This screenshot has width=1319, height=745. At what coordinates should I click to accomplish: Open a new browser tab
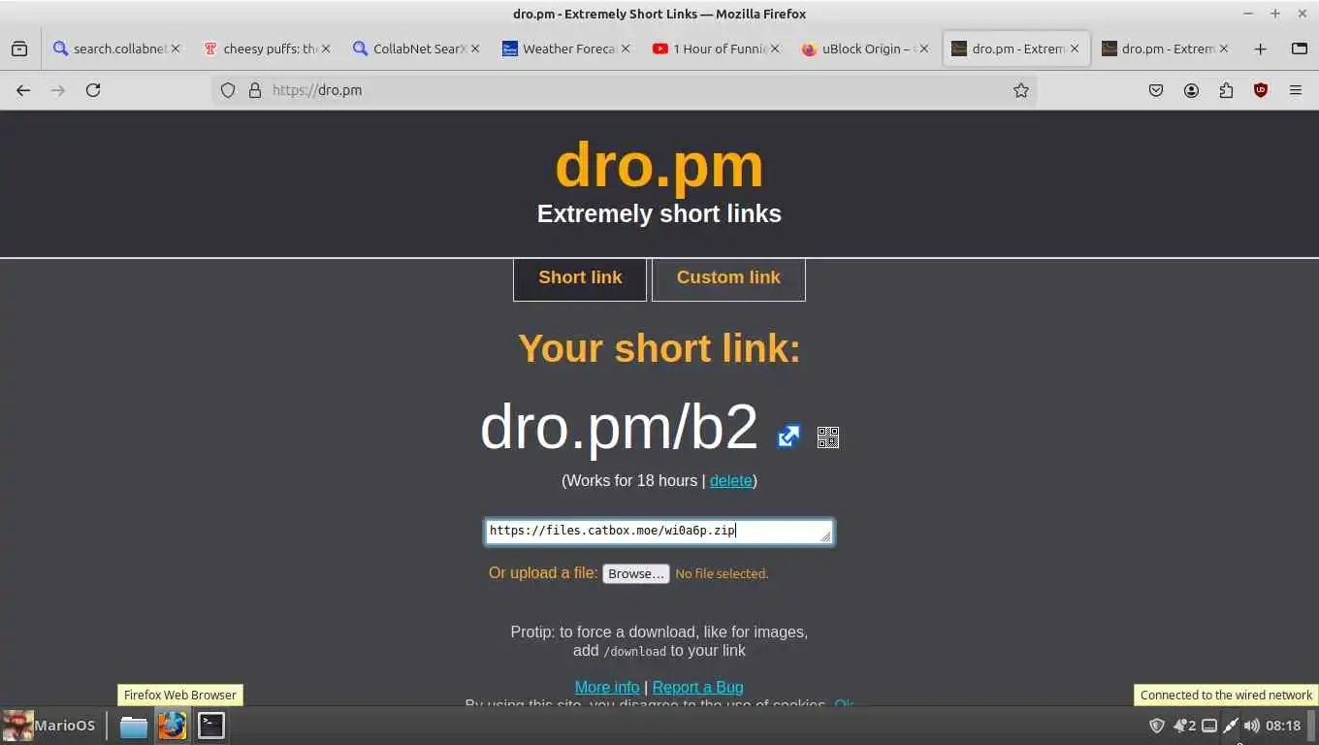[x=1260, y=49]
